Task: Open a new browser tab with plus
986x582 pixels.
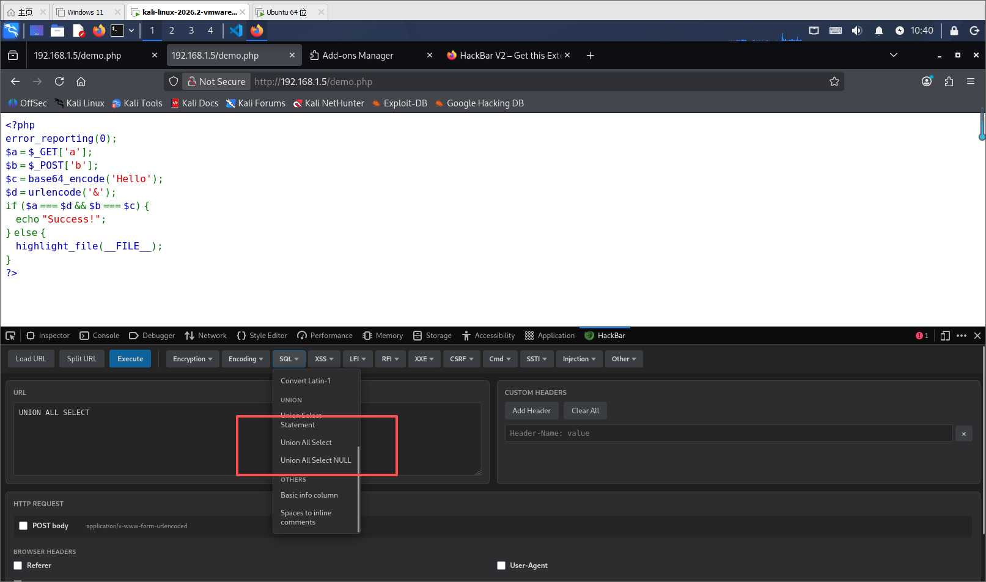Action: (590, 56)
